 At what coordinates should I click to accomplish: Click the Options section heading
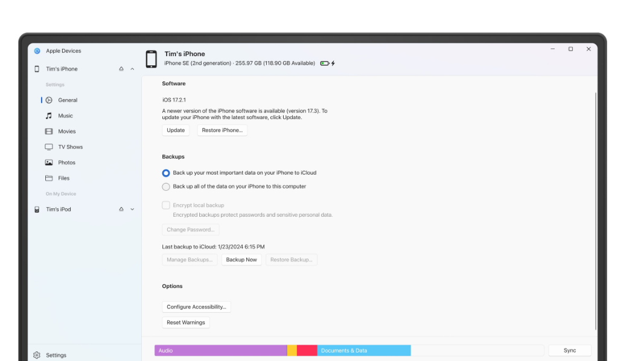click(172, 286)
